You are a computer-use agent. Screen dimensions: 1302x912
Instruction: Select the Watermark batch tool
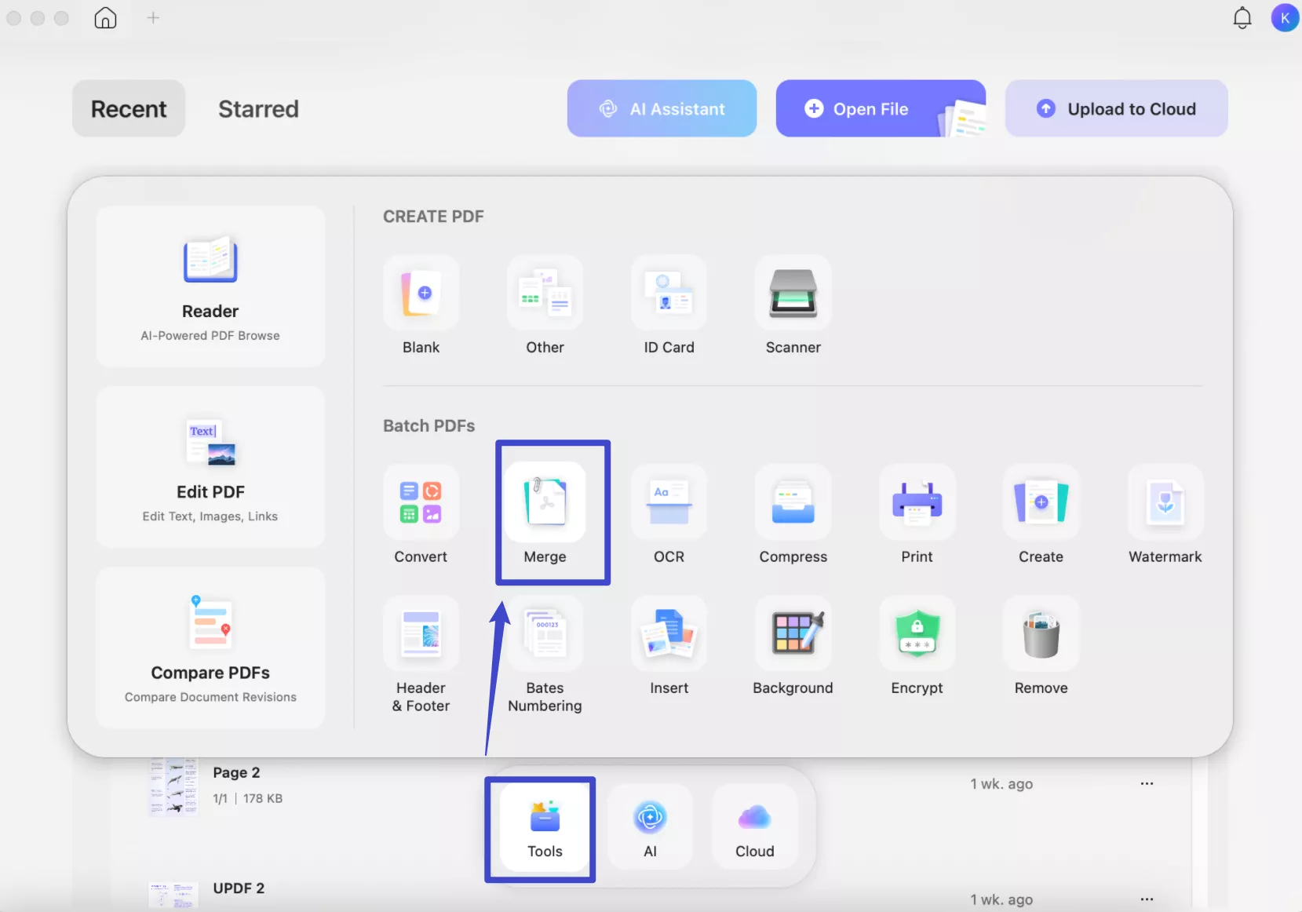pos(1165,502)
